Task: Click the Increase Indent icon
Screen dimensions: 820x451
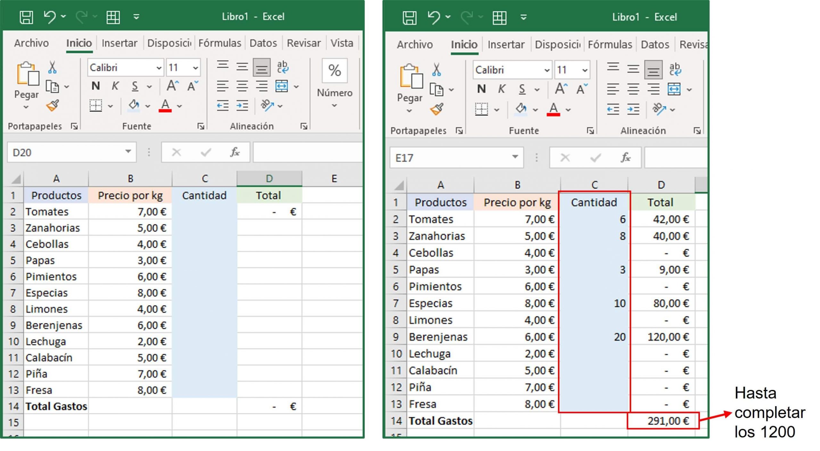Action: click(242, 106)
